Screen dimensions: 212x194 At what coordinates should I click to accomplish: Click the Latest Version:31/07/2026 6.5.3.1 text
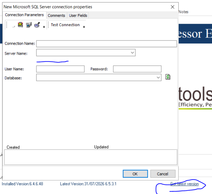[x=88, y=184]
